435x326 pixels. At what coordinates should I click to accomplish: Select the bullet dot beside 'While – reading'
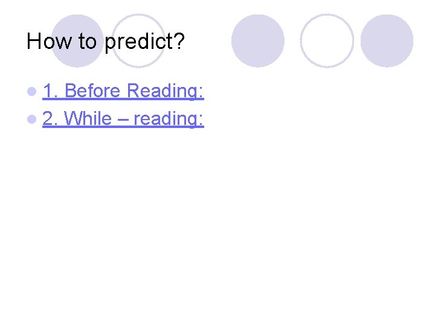(x=32, y=119)
